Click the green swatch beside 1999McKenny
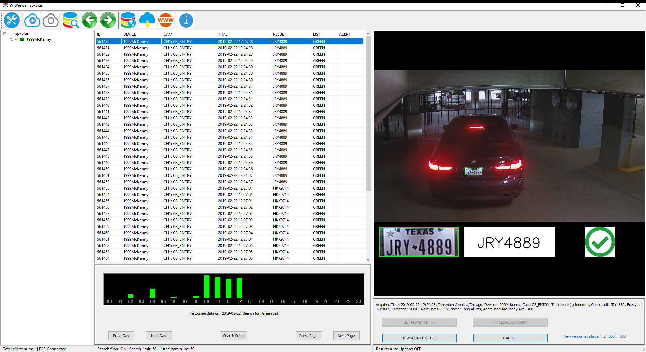 [22, 39]
